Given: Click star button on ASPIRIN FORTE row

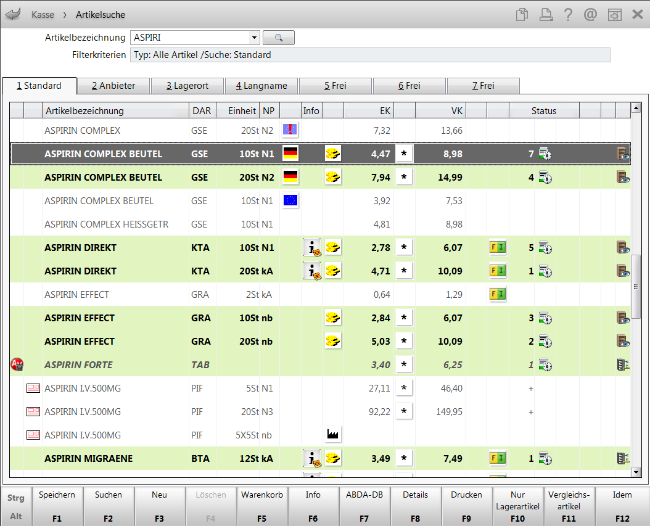Looking at the screenshot, I should 404,364.
